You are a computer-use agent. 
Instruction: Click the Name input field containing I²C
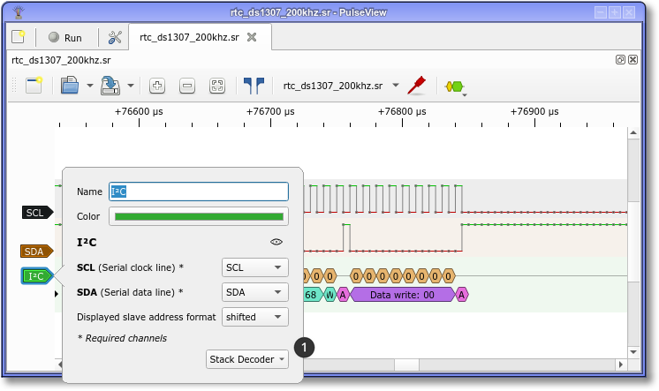[199, 192]
